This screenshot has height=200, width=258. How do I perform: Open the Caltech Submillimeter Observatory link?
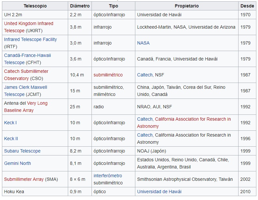pyautogui.click(x=26, y=75)
